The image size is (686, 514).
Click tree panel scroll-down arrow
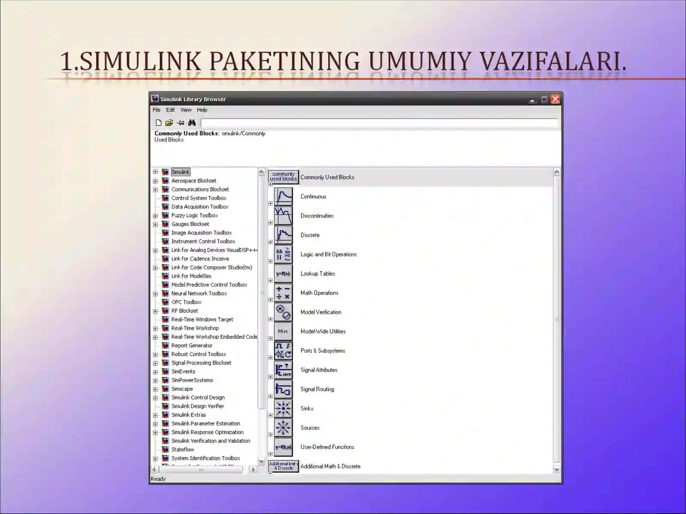pyautogui.click(x=262, y=461)
